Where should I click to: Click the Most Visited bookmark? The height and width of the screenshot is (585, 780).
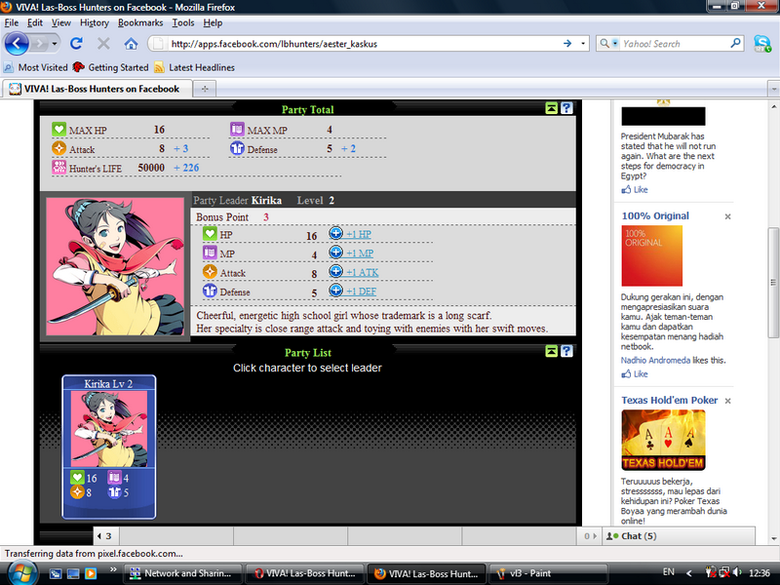coord(36,67)
